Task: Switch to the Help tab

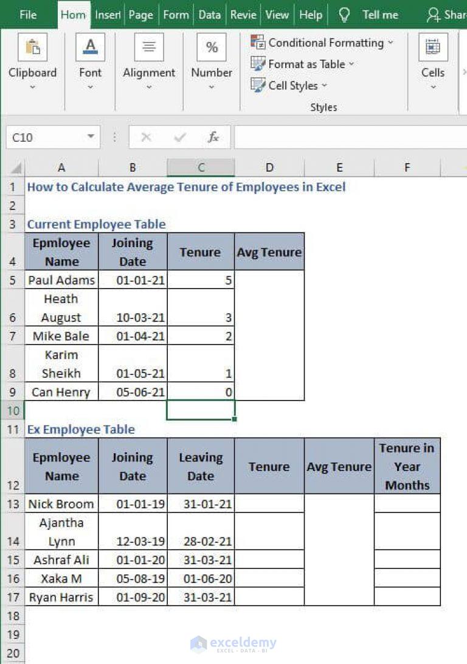Action: click(311, 15)
